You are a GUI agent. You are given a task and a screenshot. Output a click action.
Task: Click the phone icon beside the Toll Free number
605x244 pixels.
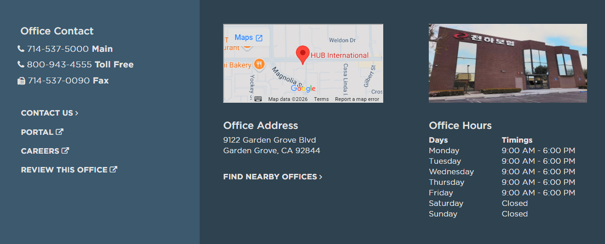coord(21,65)
